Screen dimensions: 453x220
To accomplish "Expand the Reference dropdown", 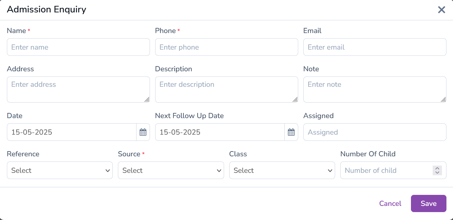I will pyautogui.click(x=60, y=170).
